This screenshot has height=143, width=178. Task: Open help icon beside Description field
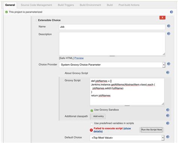169,34
